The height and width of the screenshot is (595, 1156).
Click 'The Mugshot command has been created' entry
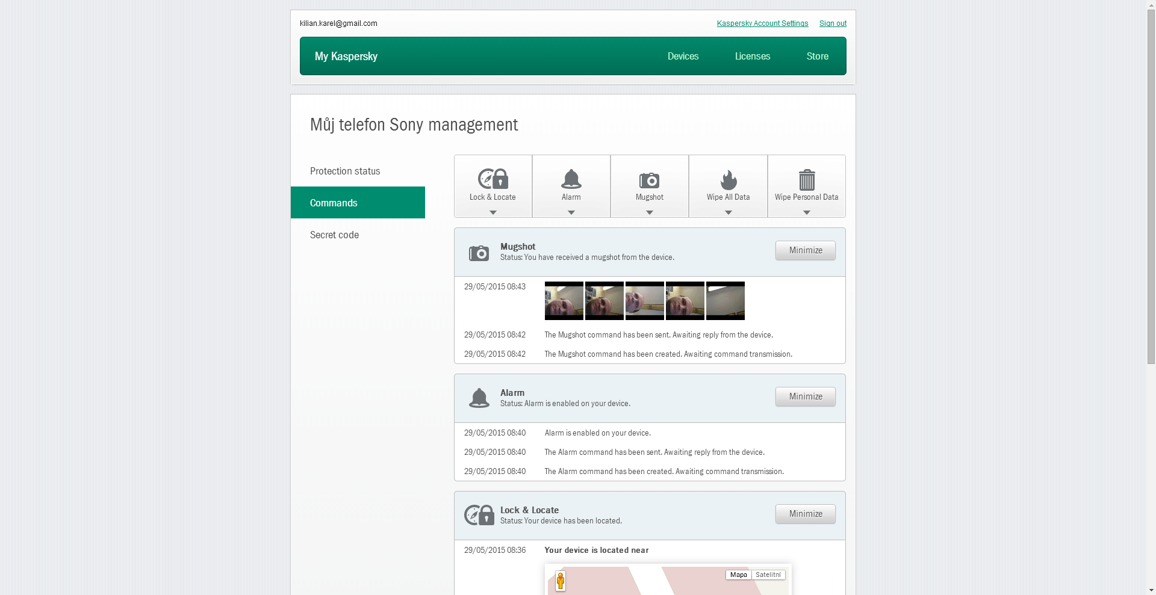(668, 354)
